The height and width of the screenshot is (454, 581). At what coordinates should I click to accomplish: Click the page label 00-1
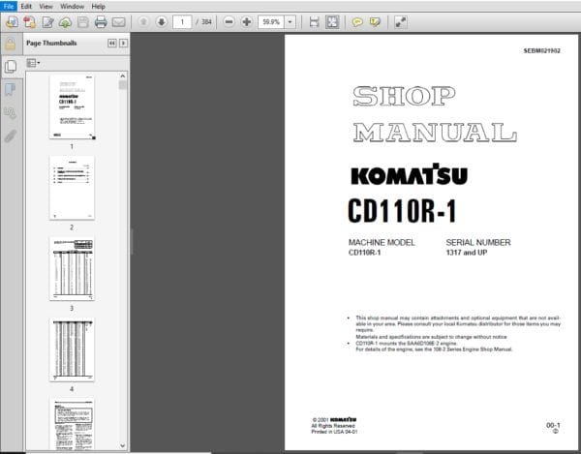click(x=553, y=425)
